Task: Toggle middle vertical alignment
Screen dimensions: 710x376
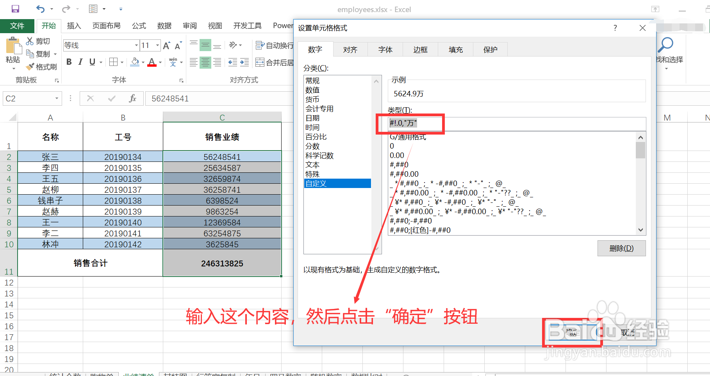Action: 205,45
